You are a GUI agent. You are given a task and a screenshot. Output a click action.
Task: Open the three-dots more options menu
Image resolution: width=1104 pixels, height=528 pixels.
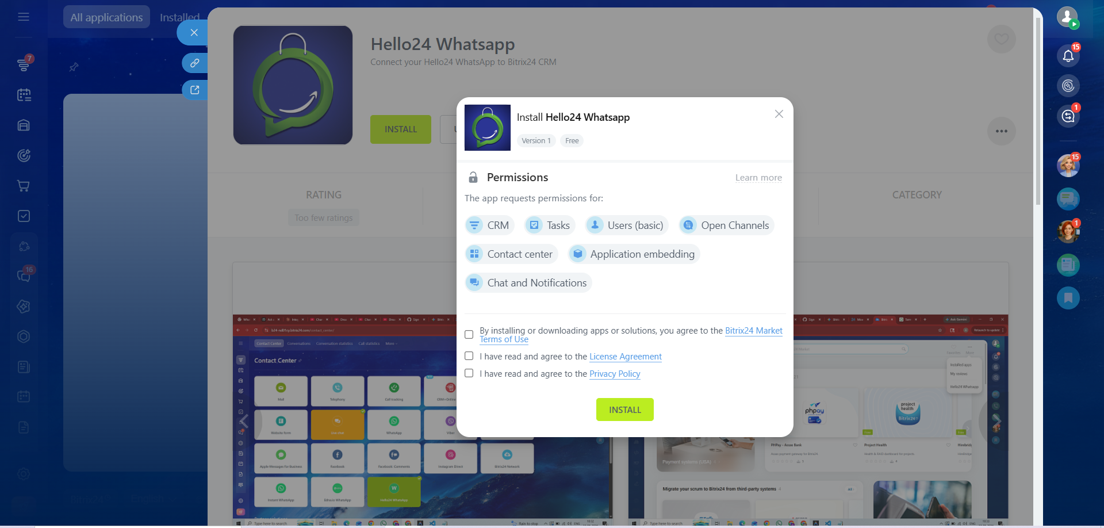pos(1002,131)
